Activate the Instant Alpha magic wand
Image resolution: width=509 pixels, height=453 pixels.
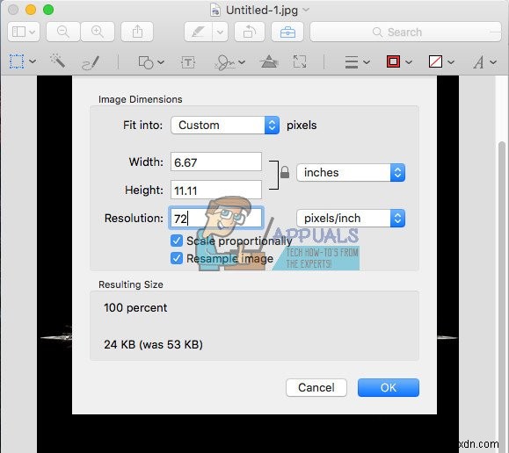(x=58, y=61)
